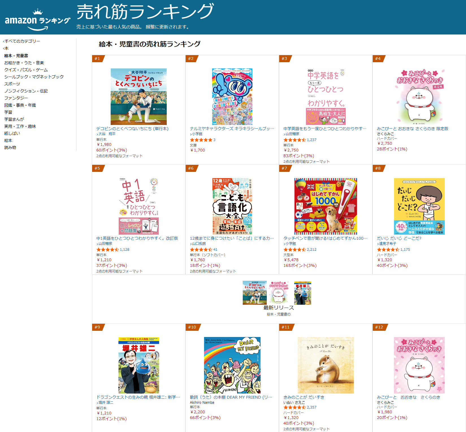Image resolution: width=466 pixels, height=432 pixels.
Task: Open the デコピンのとくべつないちにち book cover
Action: 138,96
